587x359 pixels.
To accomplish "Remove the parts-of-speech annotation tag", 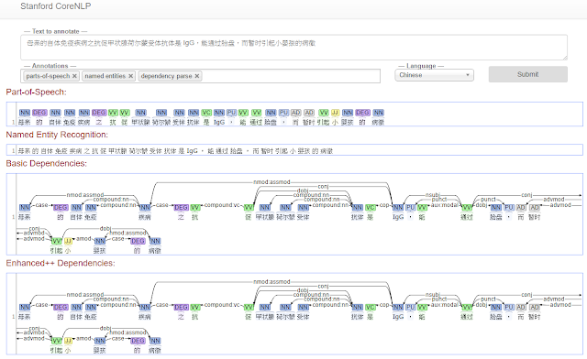I will pos(74,76).
